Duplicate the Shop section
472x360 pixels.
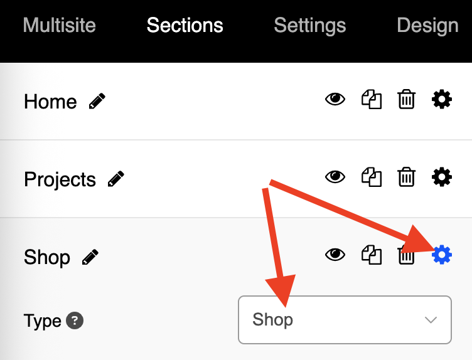372,255
